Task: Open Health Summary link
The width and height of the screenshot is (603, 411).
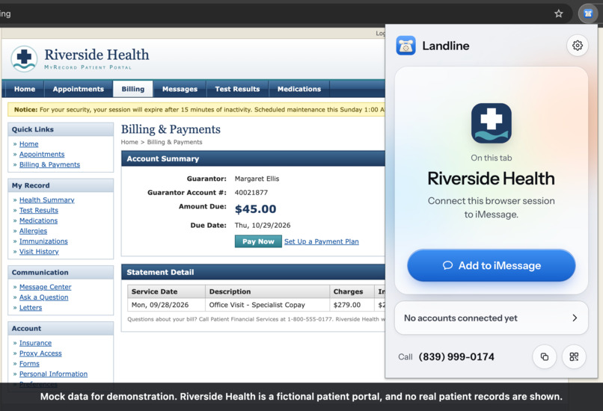Action: pyautogui.click(x=47, y=200)
